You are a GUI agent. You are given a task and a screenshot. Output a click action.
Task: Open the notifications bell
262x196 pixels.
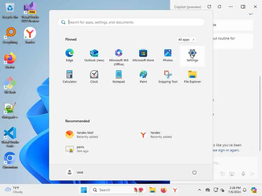(245, 190)
